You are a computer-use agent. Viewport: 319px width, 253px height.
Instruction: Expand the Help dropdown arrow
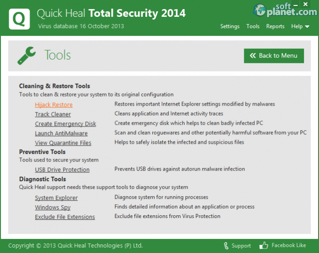point(307,27)
